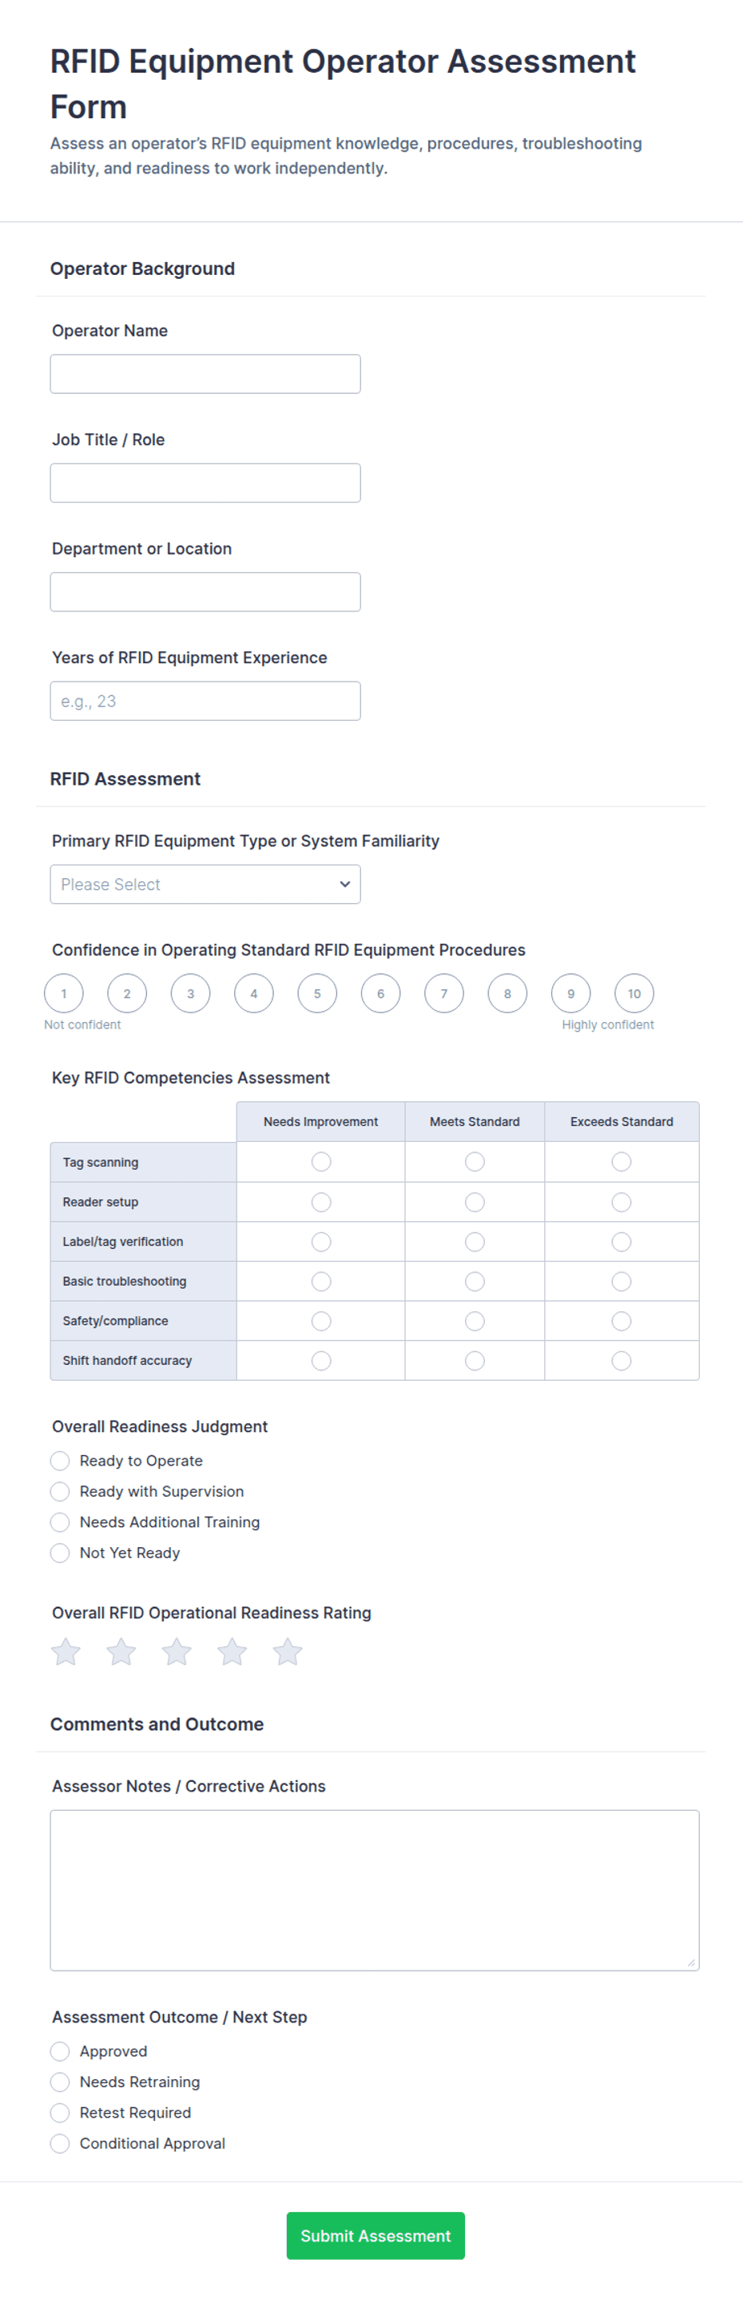
Task: Click the Operator Name input field
Action: tap(205, 374)
